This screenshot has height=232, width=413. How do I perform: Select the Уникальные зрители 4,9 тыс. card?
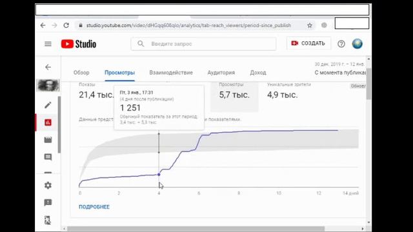pyautogui.click(x=289, y=92)
